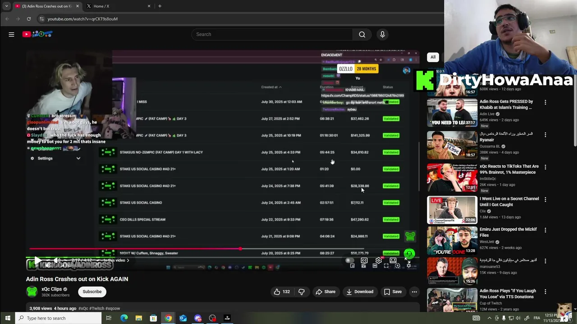The image size is (577, 324).
Task: Toggle closed captions CC button
Action: click(x=364, y=260)
